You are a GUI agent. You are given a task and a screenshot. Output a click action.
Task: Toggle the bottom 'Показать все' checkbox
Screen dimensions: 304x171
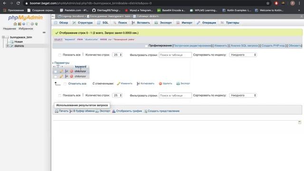pos(60,95)
